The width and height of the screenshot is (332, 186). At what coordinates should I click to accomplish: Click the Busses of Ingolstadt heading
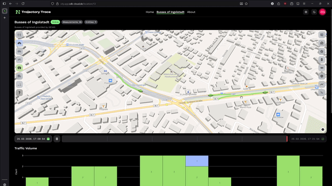click(32, 22)
